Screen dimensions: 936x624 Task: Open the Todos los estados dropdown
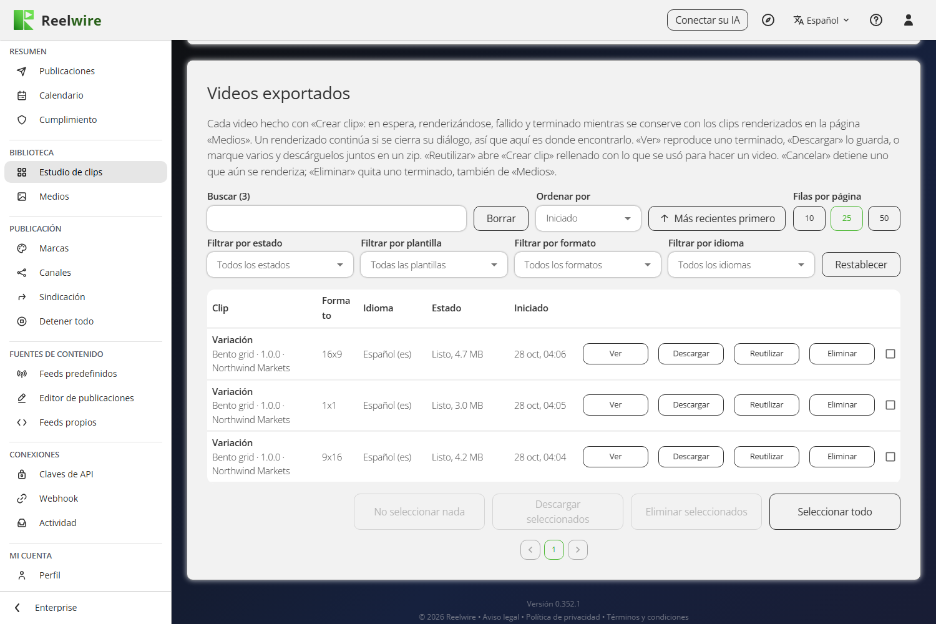(x=280, y=265)
